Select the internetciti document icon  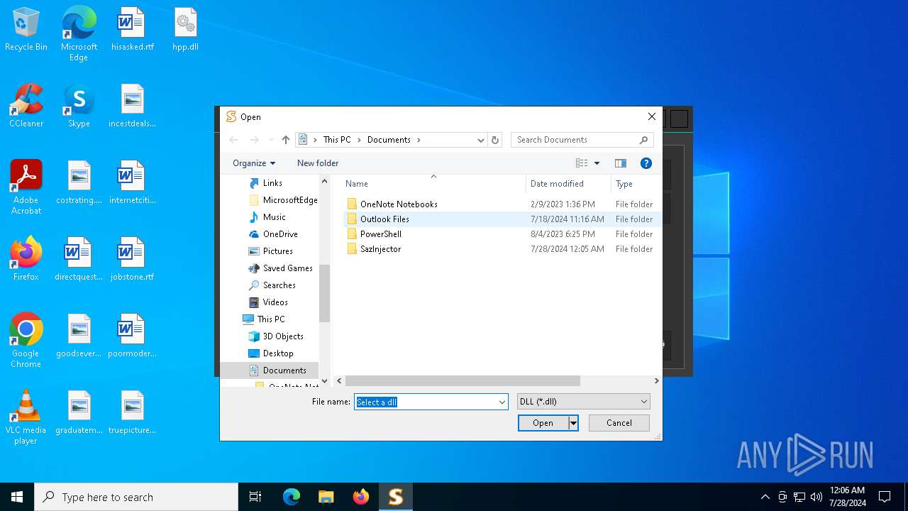(x=132, y=183)
